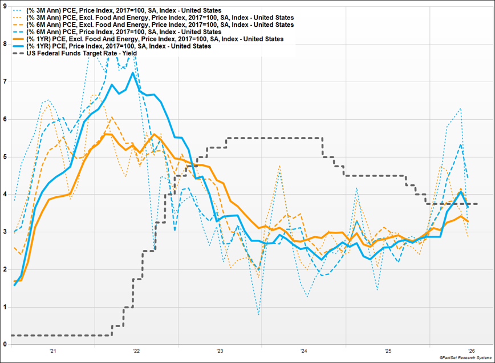Click the y-axis value 8
Image resolution: width=495 pixels, height=363 pixels.
coord(5,44)
